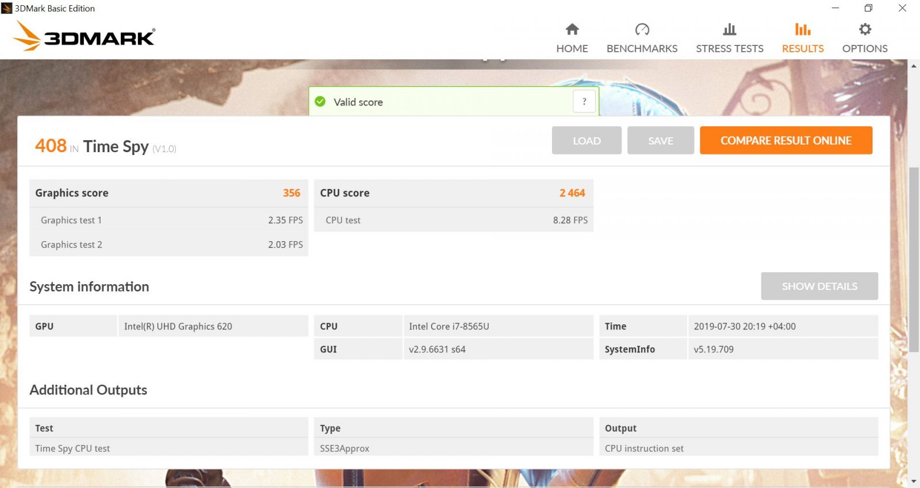This screenshot has width=920, height=488.
Task: Restore down the 3DMark window
Action: [868, 8]
